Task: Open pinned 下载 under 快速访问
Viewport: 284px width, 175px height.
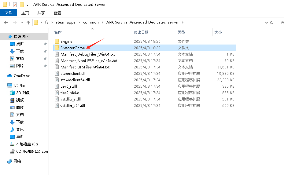Action: click(17, 51)
